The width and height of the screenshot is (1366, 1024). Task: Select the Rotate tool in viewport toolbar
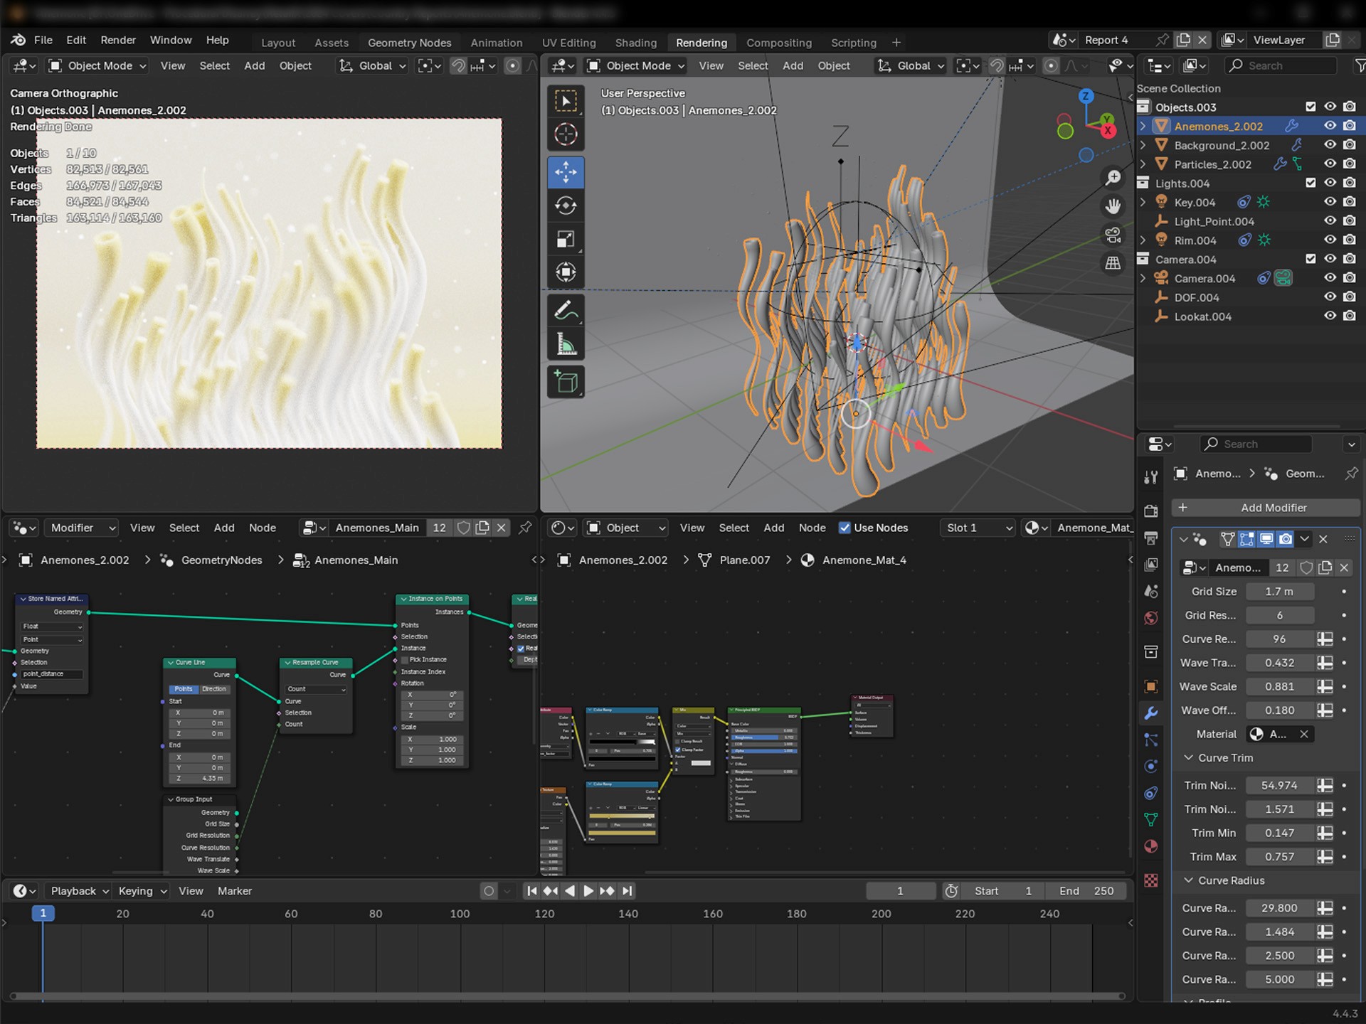[x=566, y=206]
